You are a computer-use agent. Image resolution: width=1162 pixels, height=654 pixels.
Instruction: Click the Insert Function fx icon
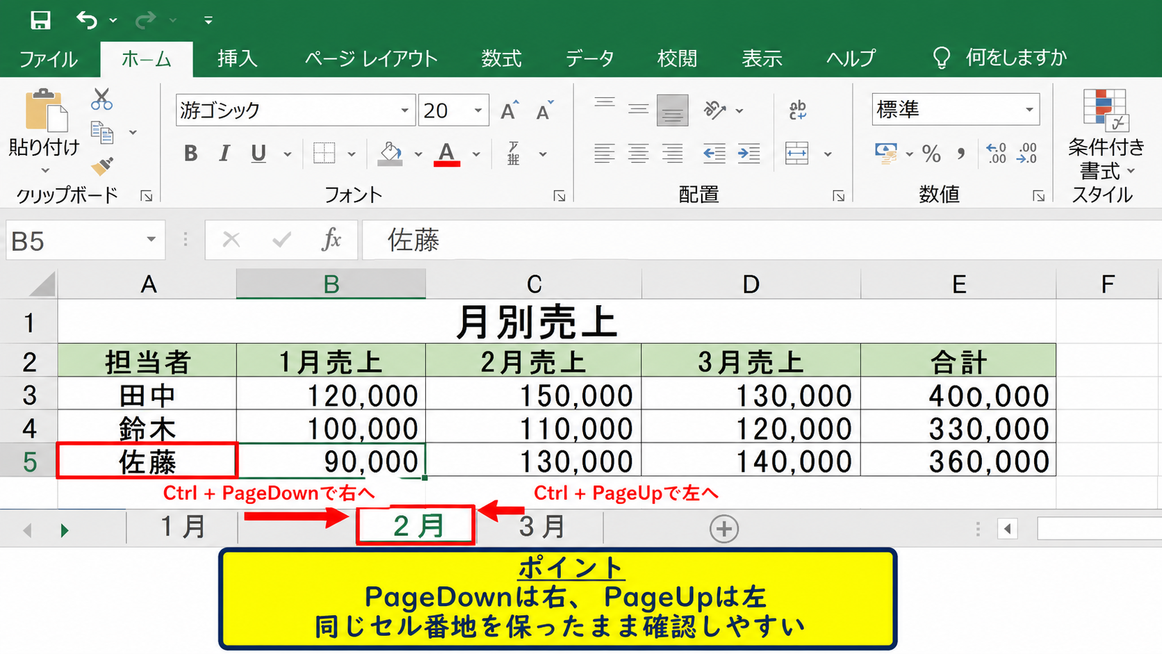[332, 240]
